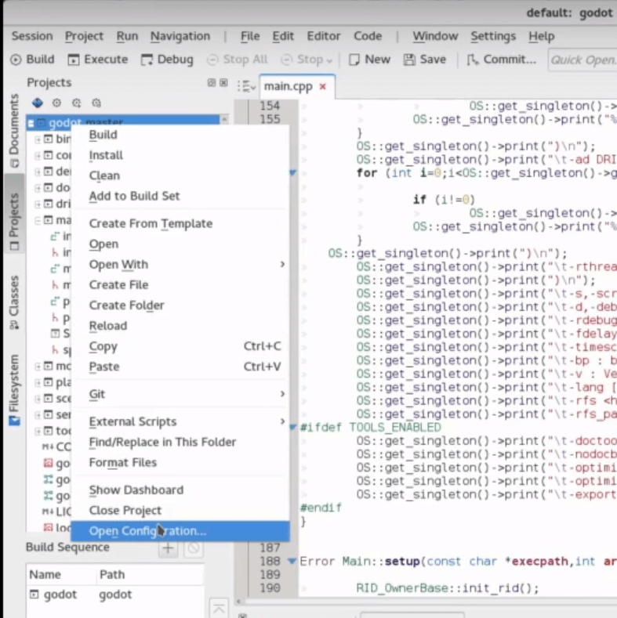Click the Execute toolbar button

pyautogui.click(x=97, y=60)
